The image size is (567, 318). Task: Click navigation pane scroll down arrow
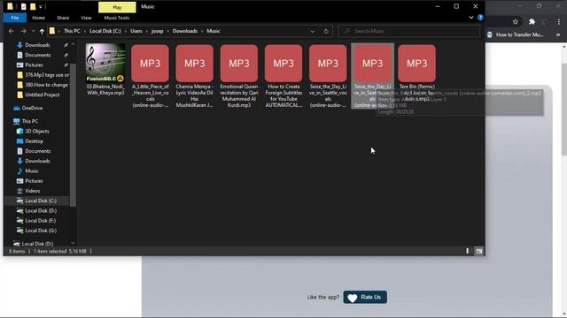click(x=73, y=244)
